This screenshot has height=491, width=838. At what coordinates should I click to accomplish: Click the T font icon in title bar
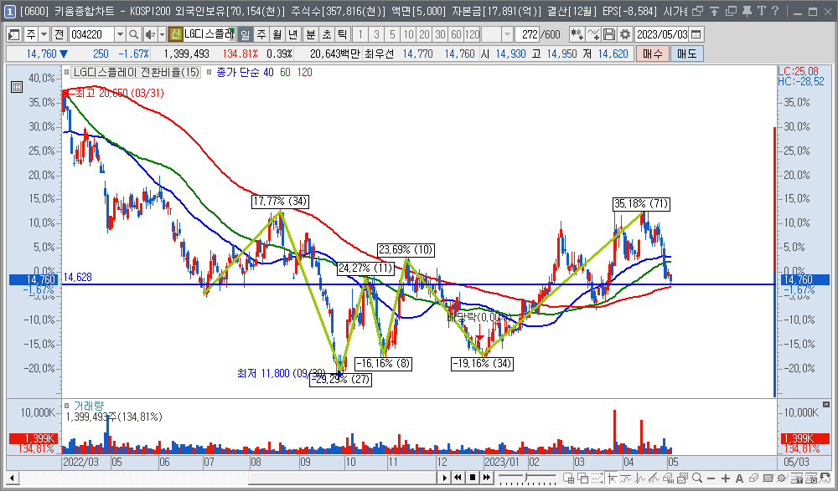click(x=762, y=11)
